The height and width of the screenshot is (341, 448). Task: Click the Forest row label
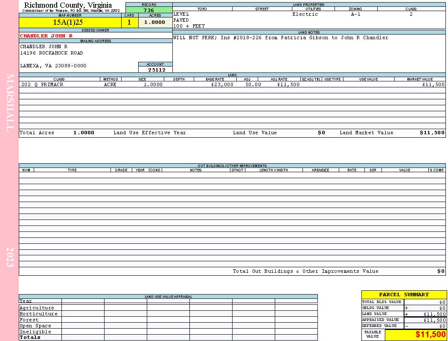29,320
